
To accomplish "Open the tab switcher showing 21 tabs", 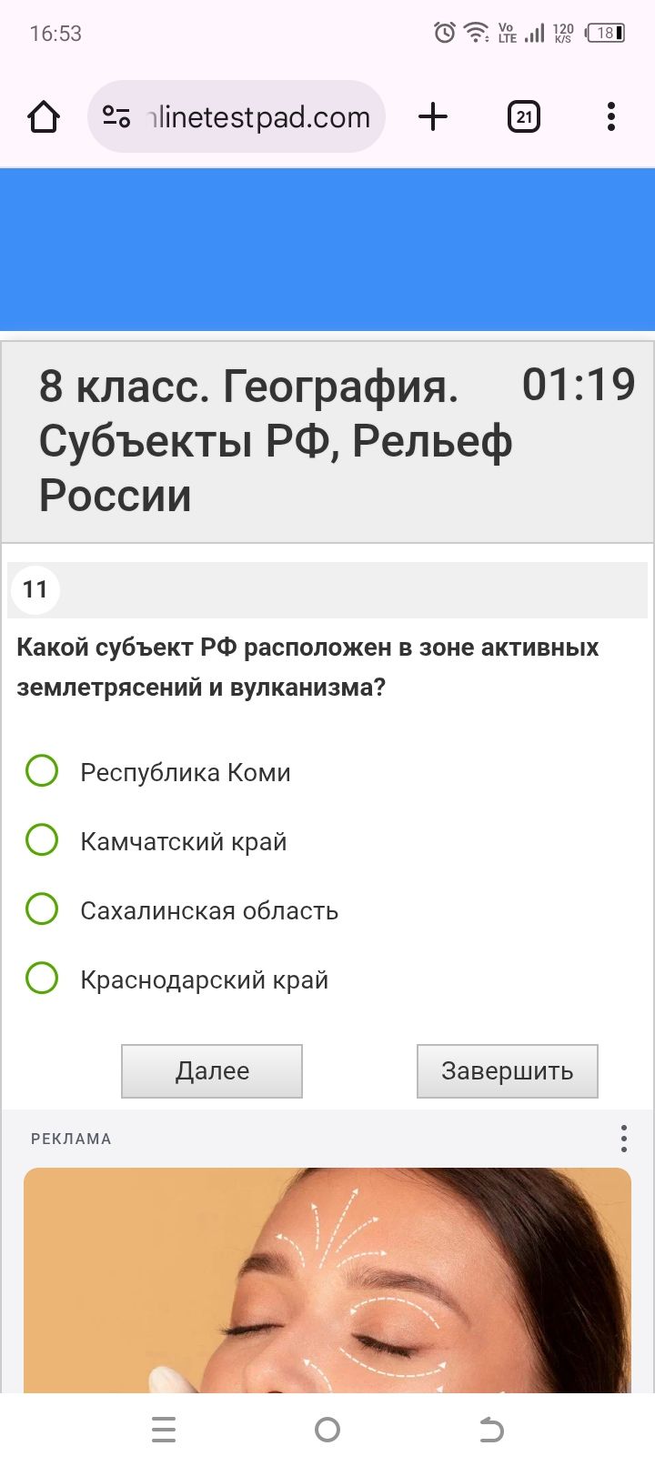I will tap(523, 117).
